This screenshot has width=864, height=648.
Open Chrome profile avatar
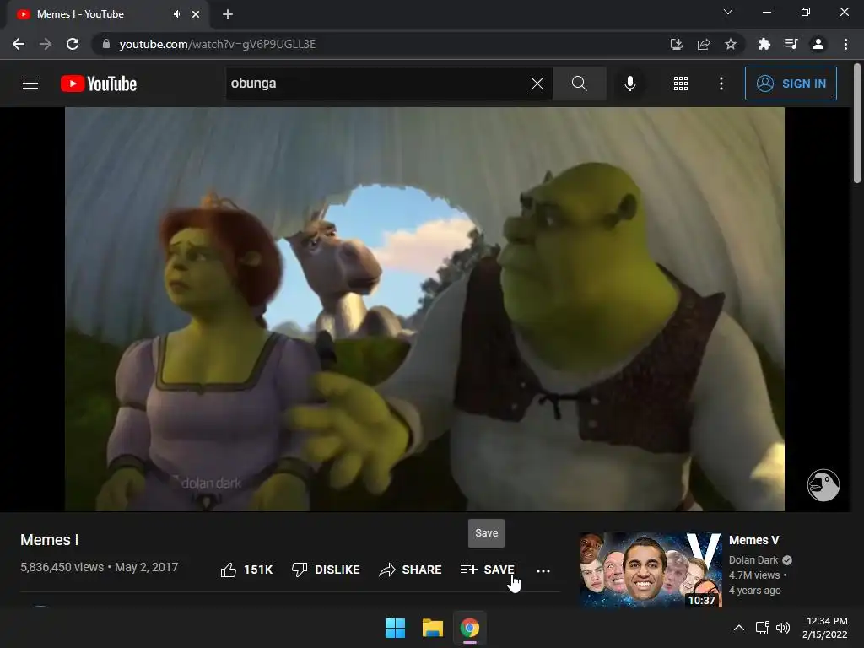(x=818, y=44)
